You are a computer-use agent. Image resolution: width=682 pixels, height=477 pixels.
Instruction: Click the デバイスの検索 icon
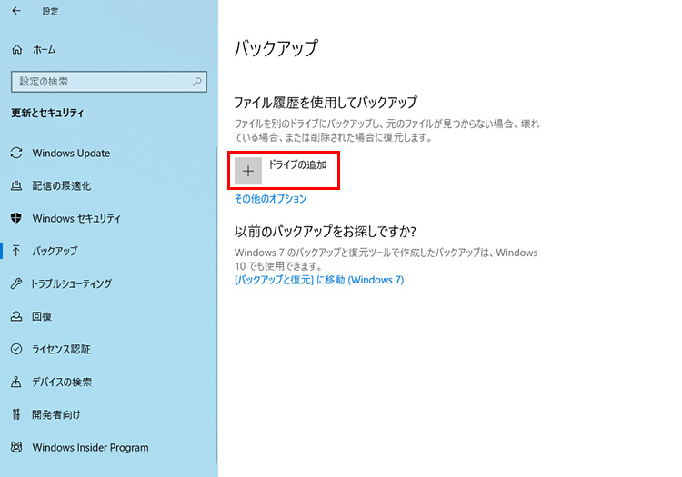click(16, 382)
